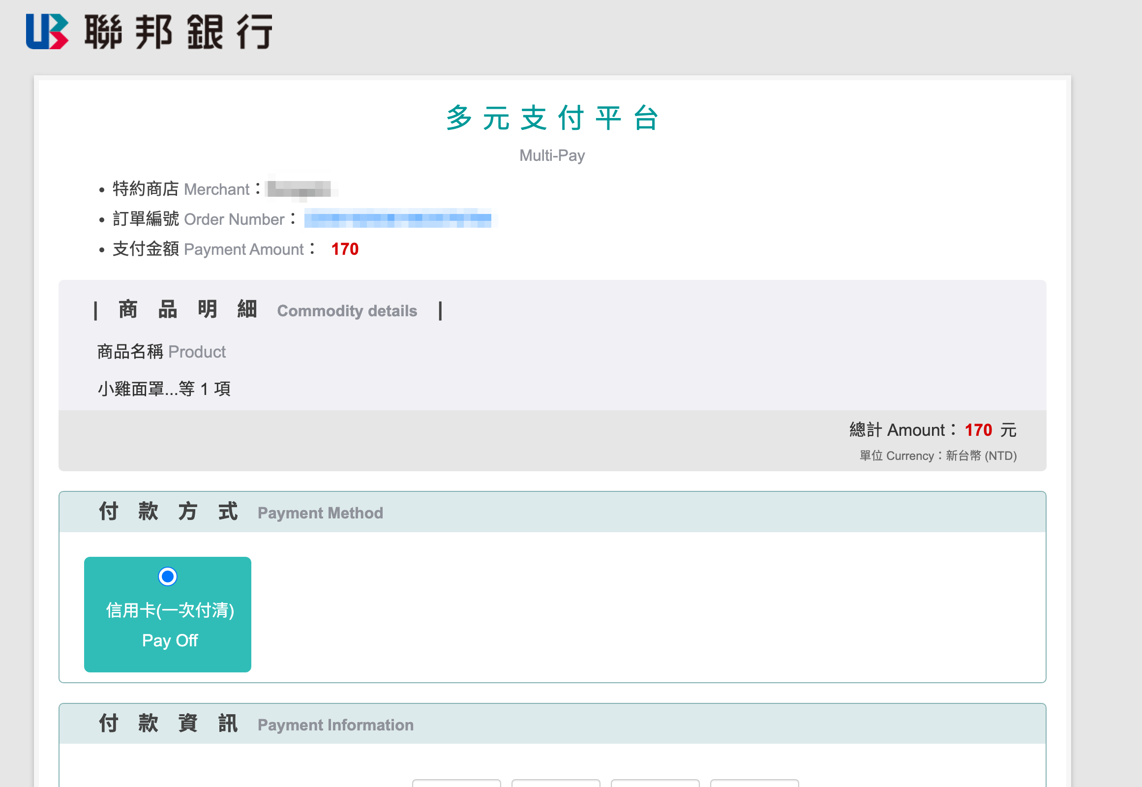Focus the third card number input box
Screen dimensions: 1142x787
pos(655,783)
